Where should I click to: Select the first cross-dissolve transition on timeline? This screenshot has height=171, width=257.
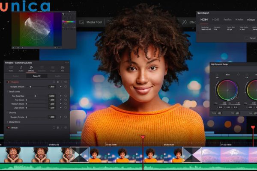pos(80,155)
